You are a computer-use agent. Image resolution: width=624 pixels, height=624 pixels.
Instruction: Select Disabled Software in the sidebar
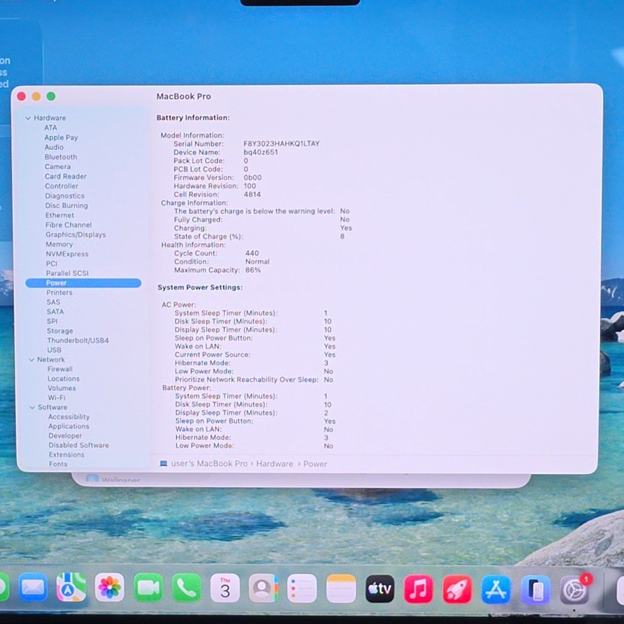pos(79,445)
